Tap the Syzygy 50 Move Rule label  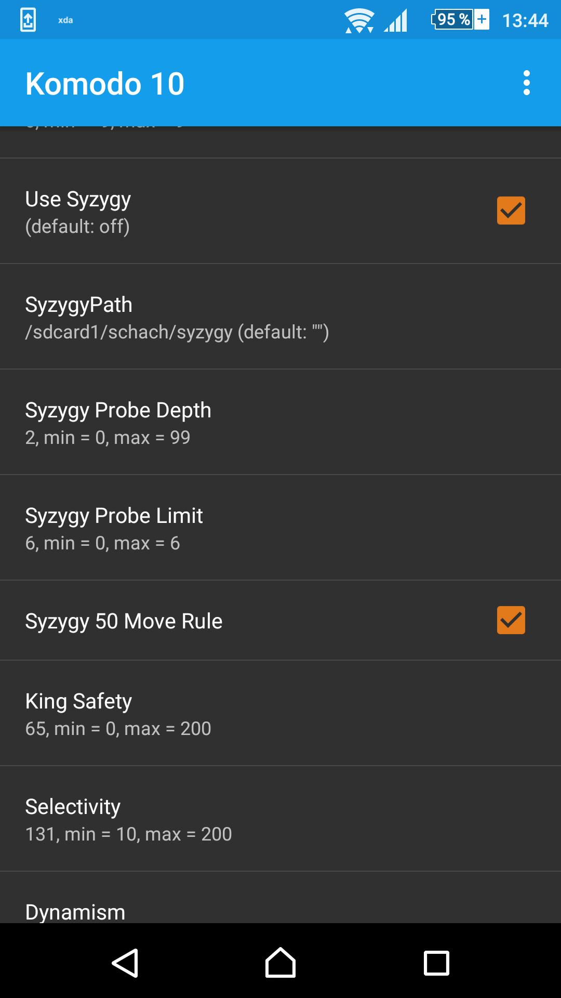pos(124,621)
